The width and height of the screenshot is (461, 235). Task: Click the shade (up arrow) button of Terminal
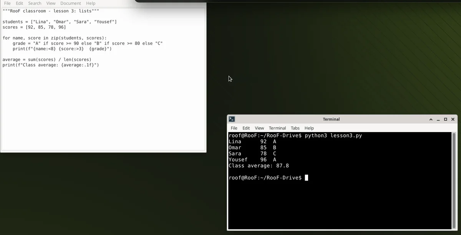coord(431,119)
